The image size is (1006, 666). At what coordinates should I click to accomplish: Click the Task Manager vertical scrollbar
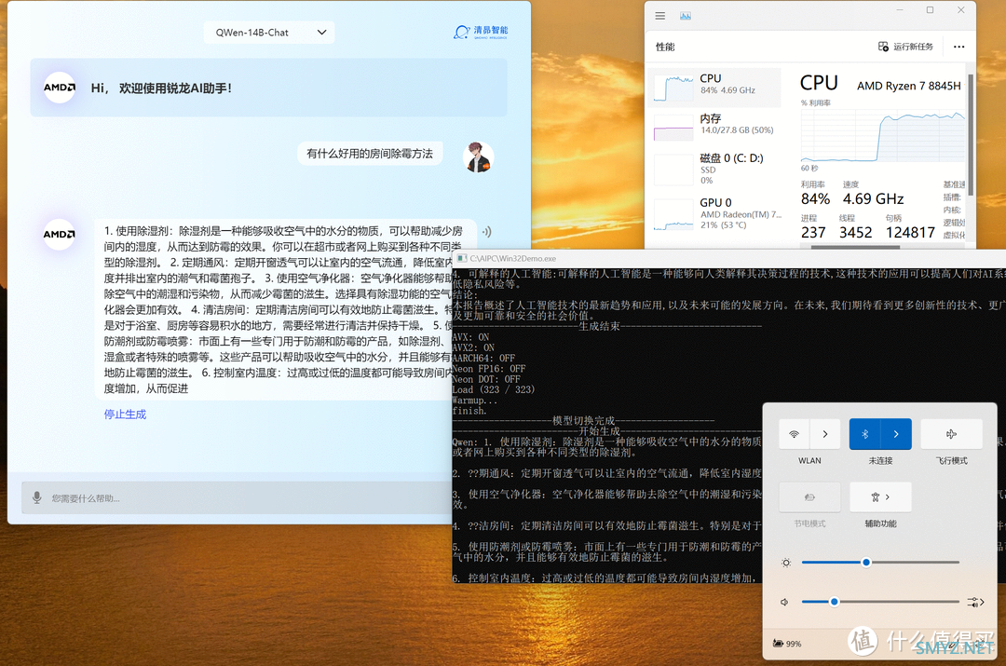[x=971, y=135]
